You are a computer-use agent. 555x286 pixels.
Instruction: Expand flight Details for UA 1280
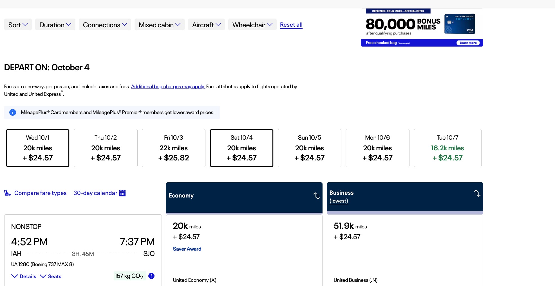(x=24, y=276)
